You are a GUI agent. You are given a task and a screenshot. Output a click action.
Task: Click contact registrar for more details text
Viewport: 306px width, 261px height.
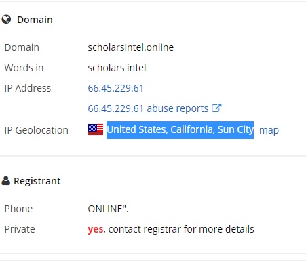click(181, 229)
